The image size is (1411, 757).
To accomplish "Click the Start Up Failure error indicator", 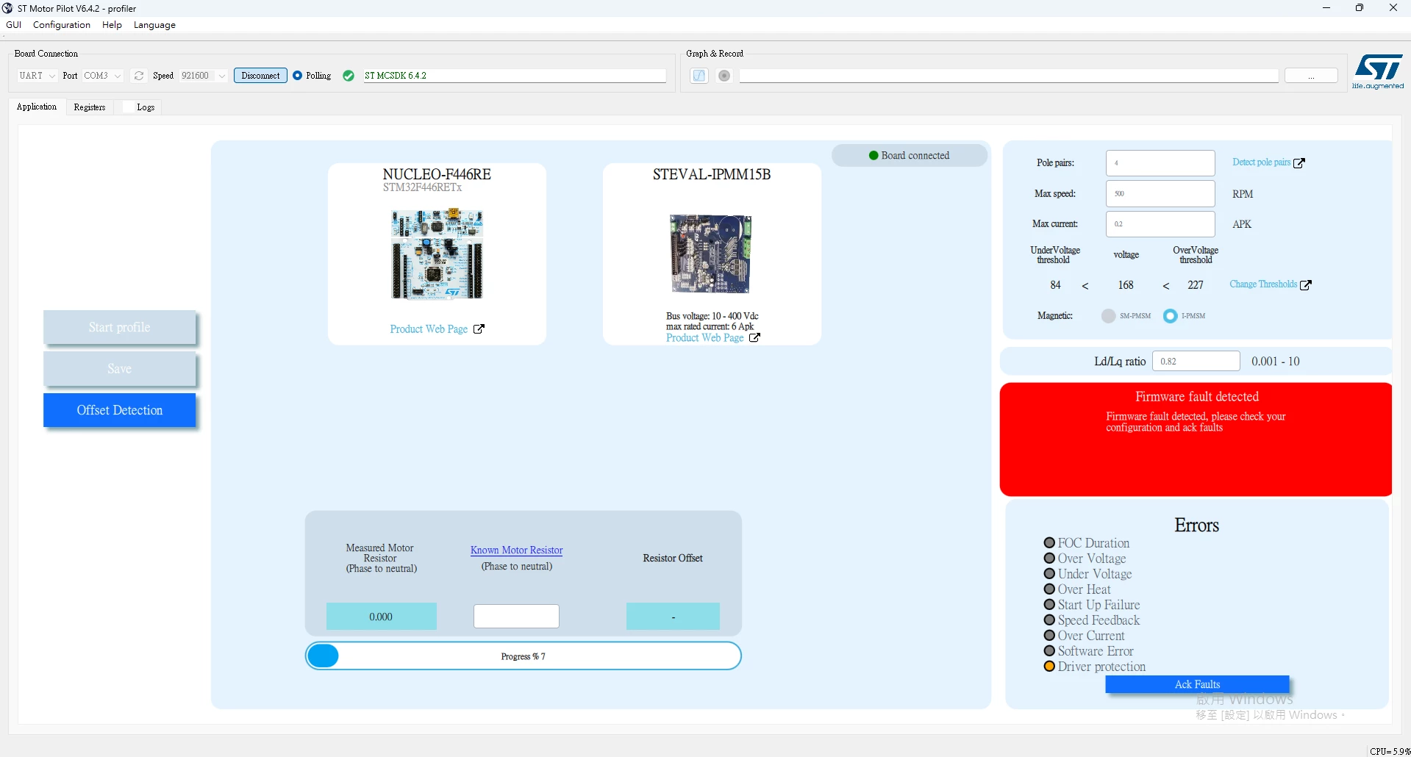I will click(1049, 605).
